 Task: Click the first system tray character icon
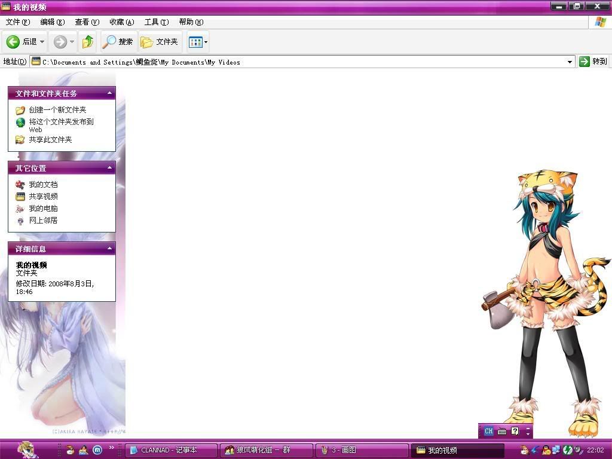(525, 450)
